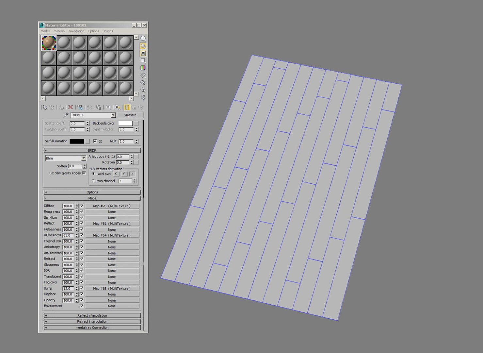Click the VRayMtl material type button
Image resolution: width=483 pixels, height=353 pixels.
click(130, 115)
